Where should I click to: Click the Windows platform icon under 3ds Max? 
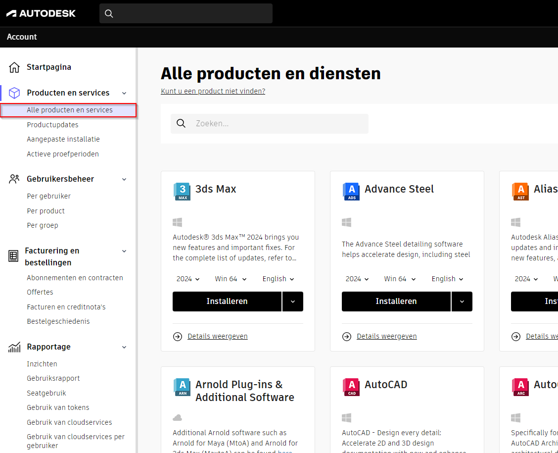(177, 222)
